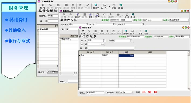This screenshot has width=191, height=103.
Task: Click 保存 in the 银行存取款 toolbar
Action: (113, 32)
